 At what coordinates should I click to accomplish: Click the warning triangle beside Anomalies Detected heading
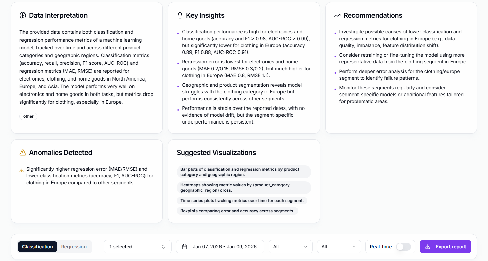click(23, 153)
